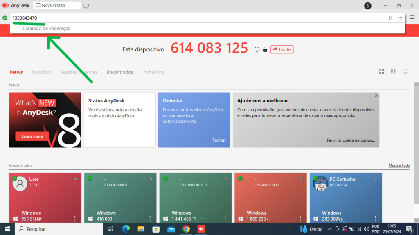The image size is (419, 235).
Task: Open a new tab with the plus-screen icon
Action: (x=86, y=6)
